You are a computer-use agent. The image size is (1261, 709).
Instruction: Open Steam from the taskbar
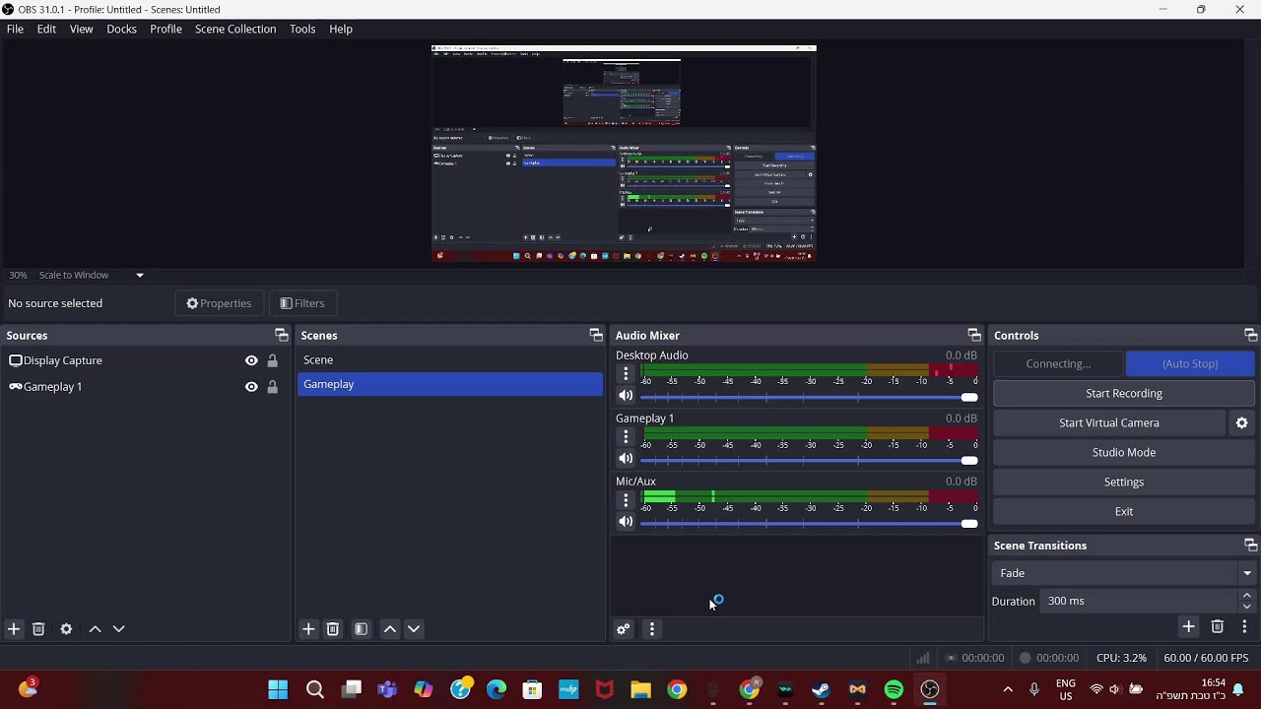[x=821, y=689]
